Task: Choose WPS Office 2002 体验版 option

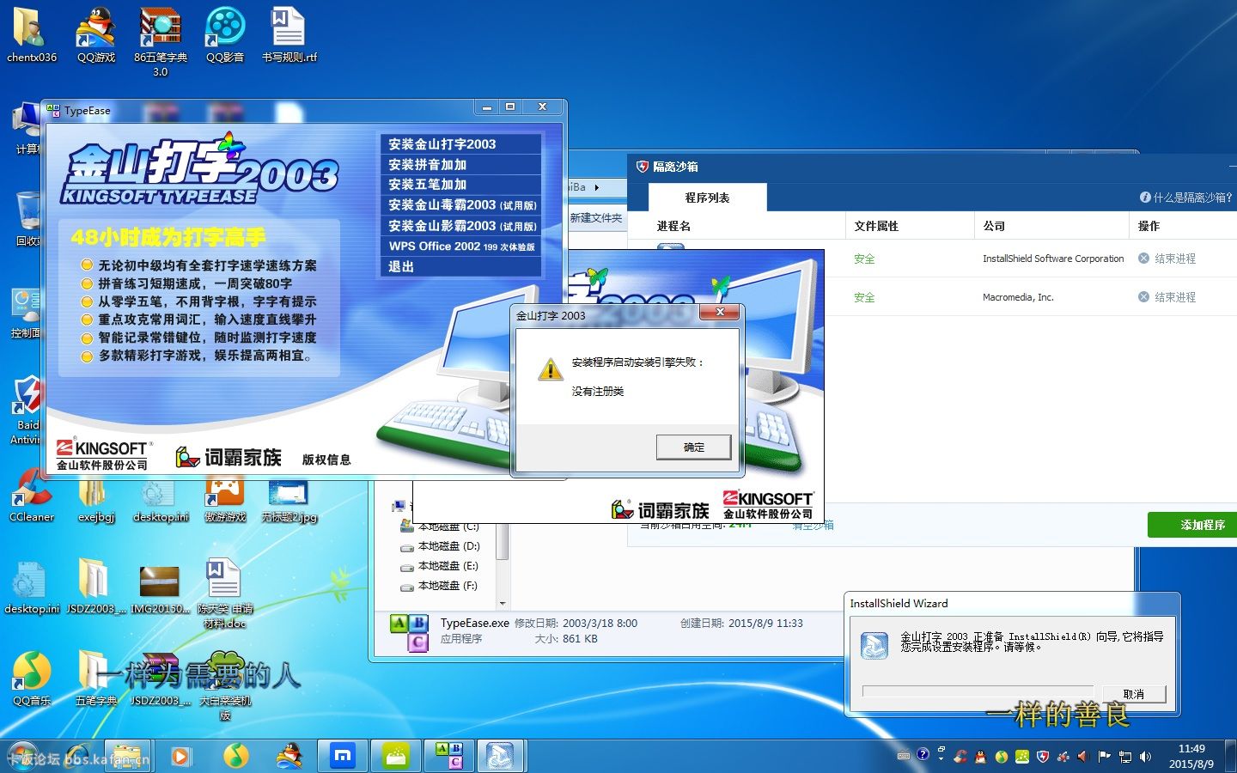Action: click(x=460, y=247)
